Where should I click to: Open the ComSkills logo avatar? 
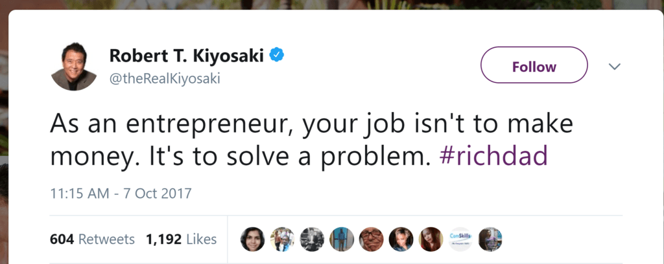pyautogui.click(x=460, y=239)
